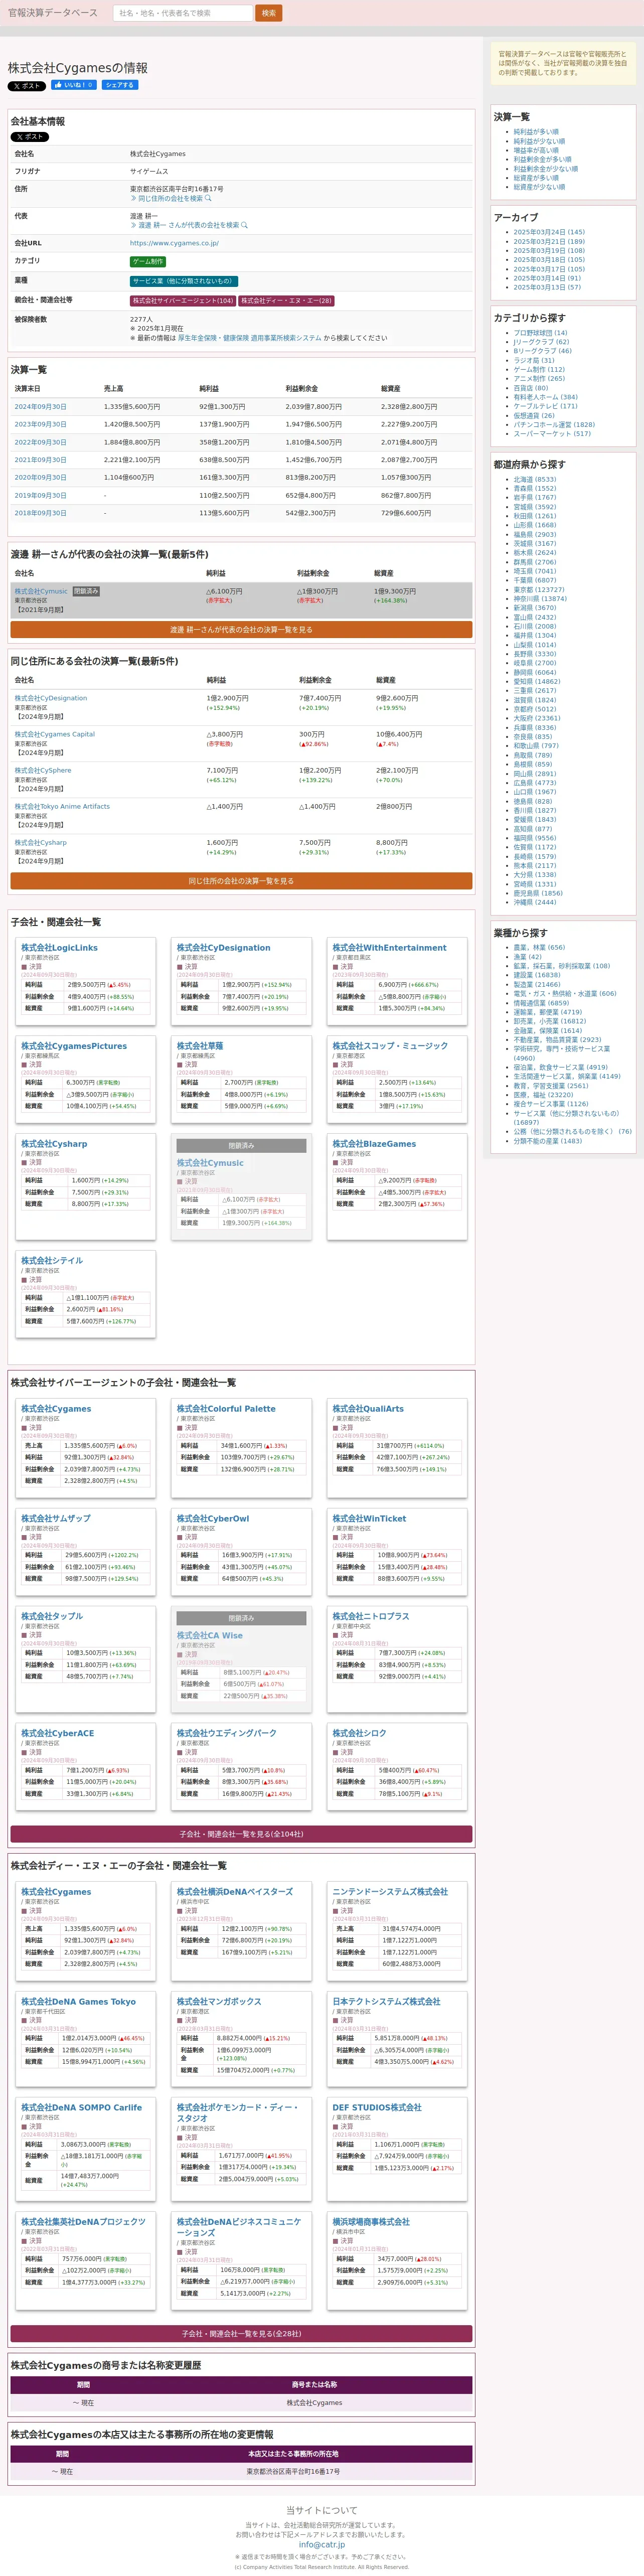Open the 株式会社DeNA Games Tokyo card
The image size is (644, 2576).
pyautogui.click(x=78, y=2001)
